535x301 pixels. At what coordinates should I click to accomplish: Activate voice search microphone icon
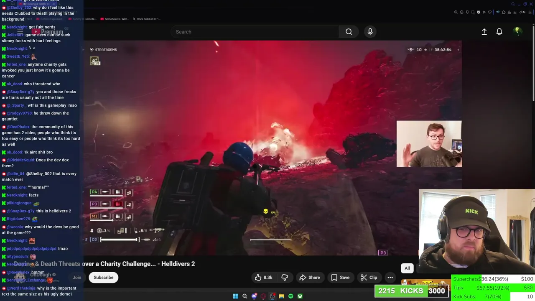coord(370,32)
